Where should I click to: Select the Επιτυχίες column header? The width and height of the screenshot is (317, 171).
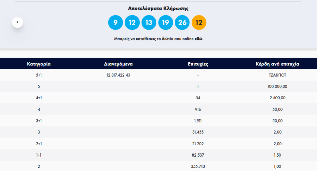coord(198,64)
